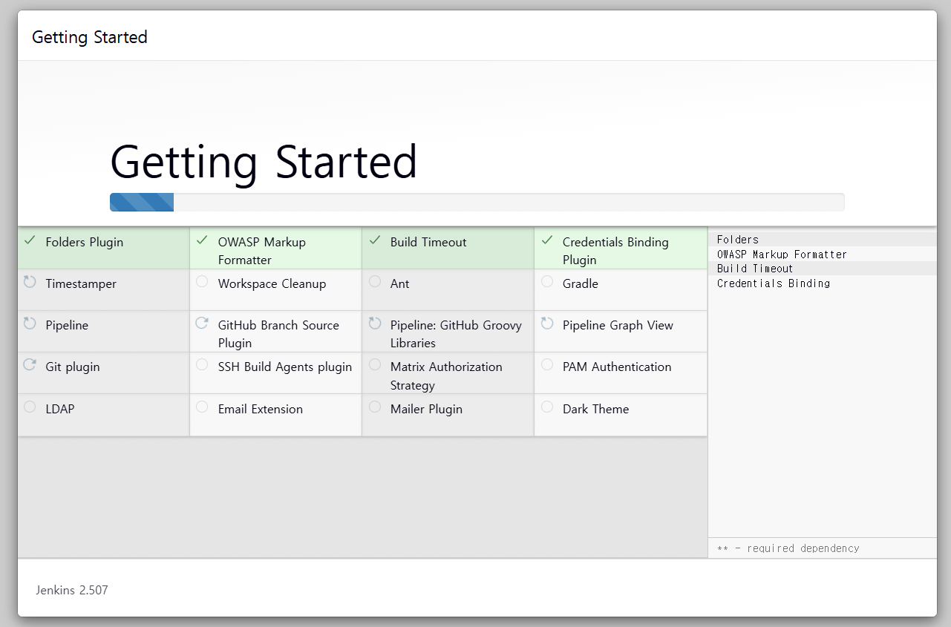Click the spinner beside Pipeline: GitHub Groovy Libraries
This screenshot has height=627, width=951.
coord(375,324)
